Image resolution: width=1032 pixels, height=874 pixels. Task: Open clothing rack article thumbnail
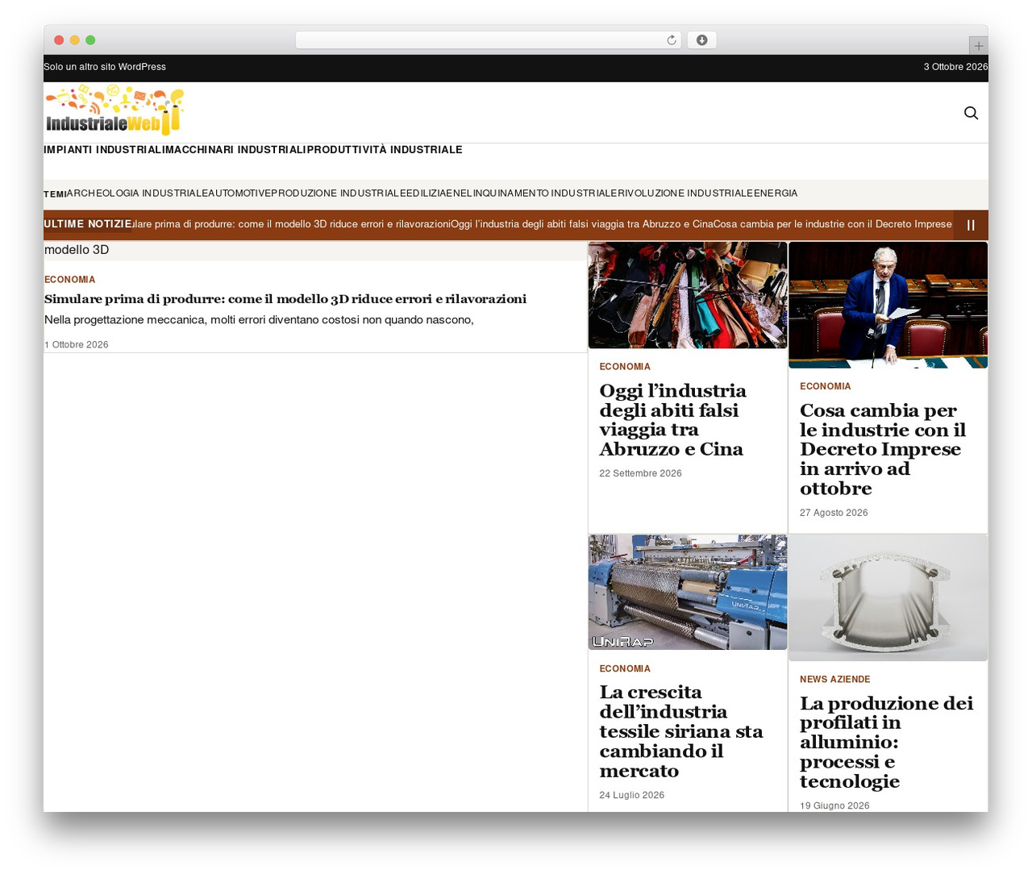click(688, 295)
